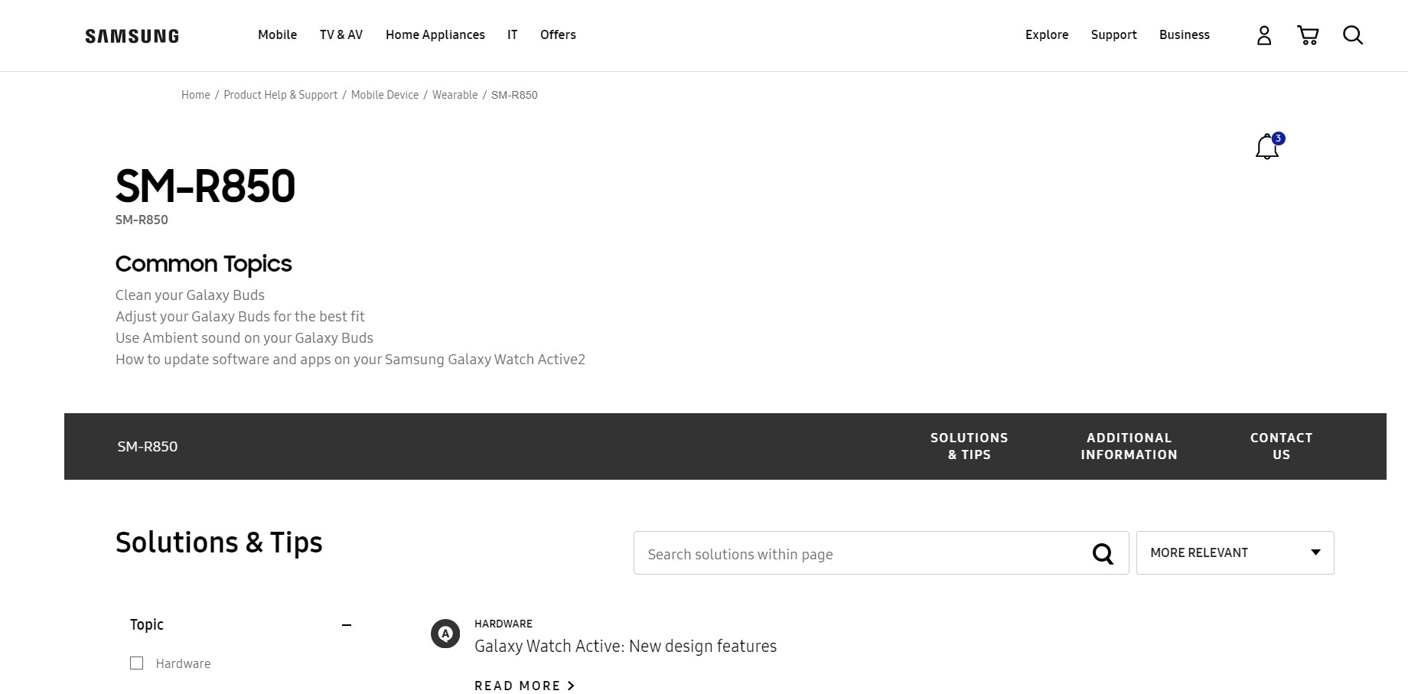
Task: Open the Mobile menu
Action: point(277,35)
